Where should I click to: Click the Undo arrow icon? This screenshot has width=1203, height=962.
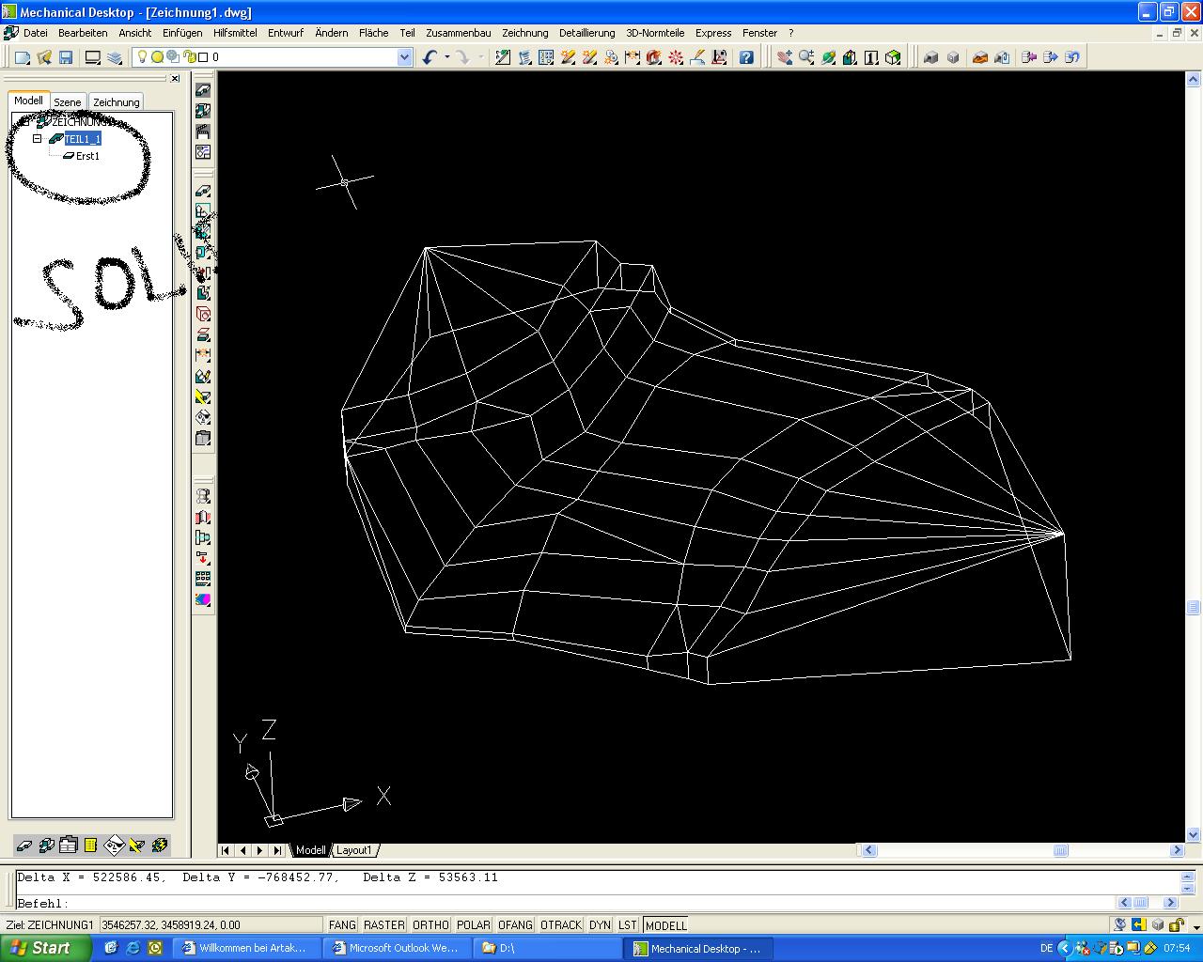pos(430,57)
